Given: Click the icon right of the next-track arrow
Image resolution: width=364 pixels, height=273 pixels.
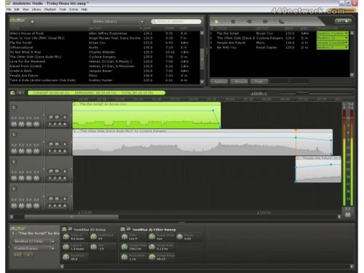Looking at the screenshot, I should click(x=281, y=22).
